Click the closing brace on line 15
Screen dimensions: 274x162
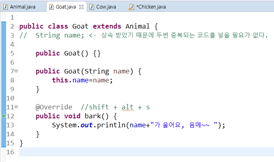(21, 143)
